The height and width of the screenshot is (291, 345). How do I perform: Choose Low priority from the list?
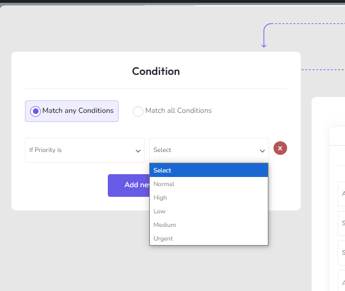pos(209,211)
